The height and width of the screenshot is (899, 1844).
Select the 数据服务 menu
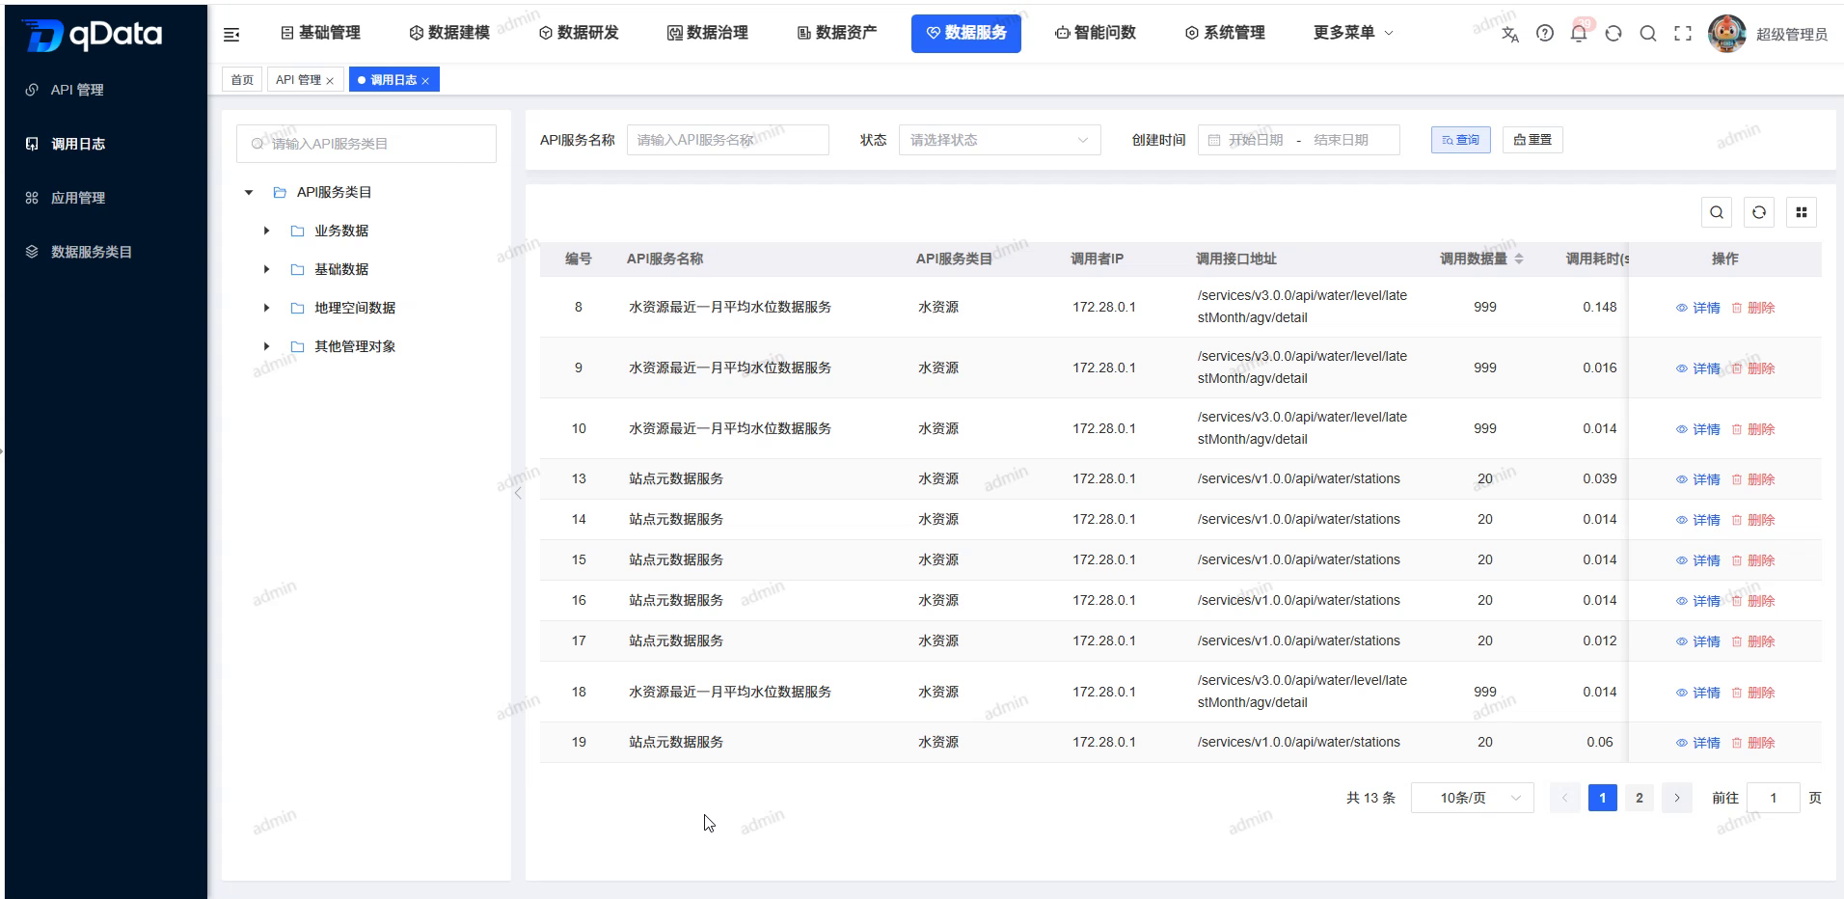tap(966, 33)
